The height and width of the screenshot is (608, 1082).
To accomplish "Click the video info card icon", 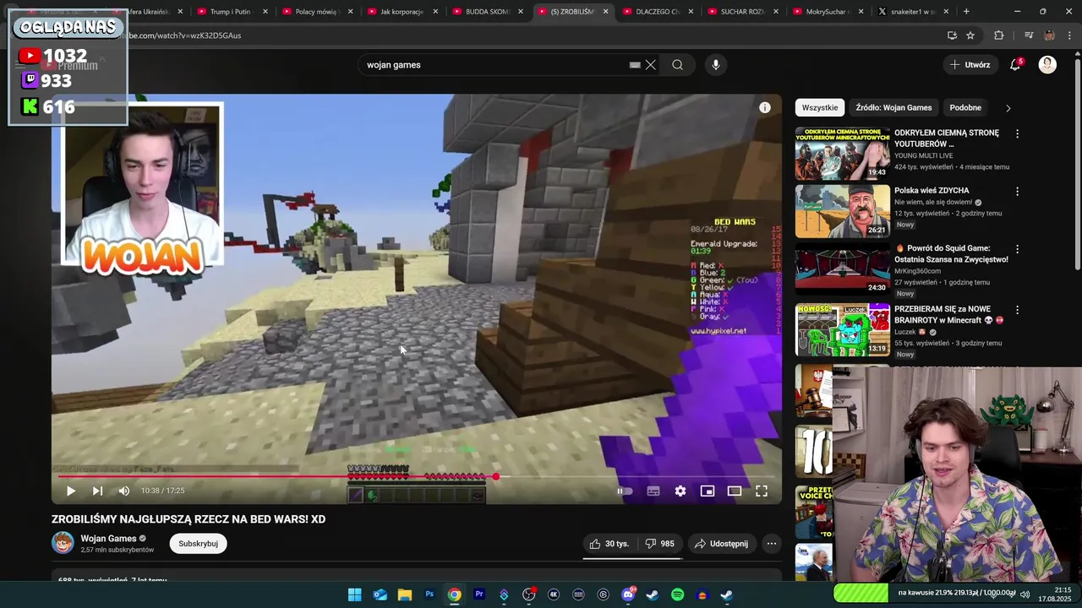I will [764, 107].
